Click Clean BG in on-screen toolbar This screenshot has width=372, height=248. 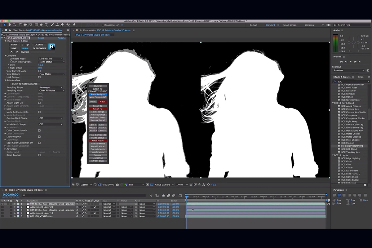tap(98, 106)
